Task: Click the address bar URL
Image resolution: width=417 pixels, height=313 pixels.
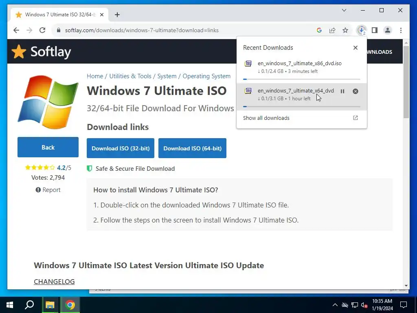Action: [x=142, y=30]
